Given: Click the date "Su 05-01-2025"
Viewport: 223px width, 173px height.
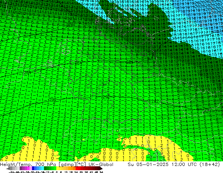Looking at the screenshot, I should coord(148,165).
